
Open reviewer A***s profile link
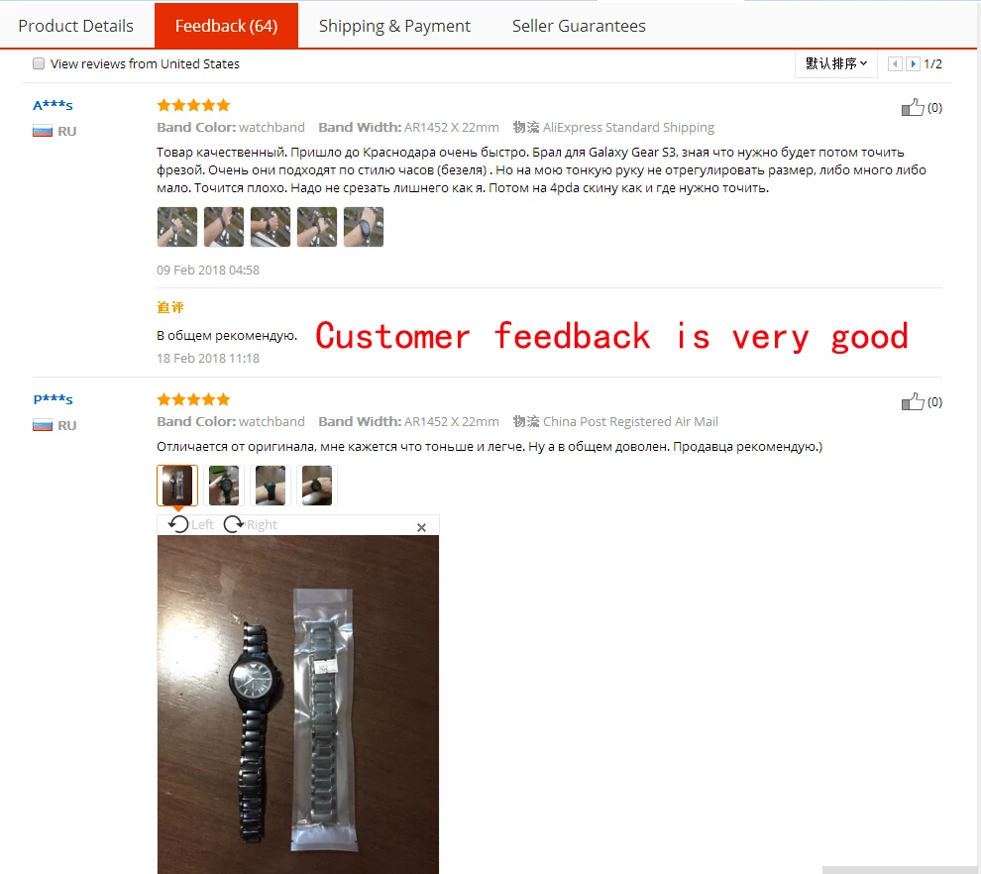(x=53, y=105)
